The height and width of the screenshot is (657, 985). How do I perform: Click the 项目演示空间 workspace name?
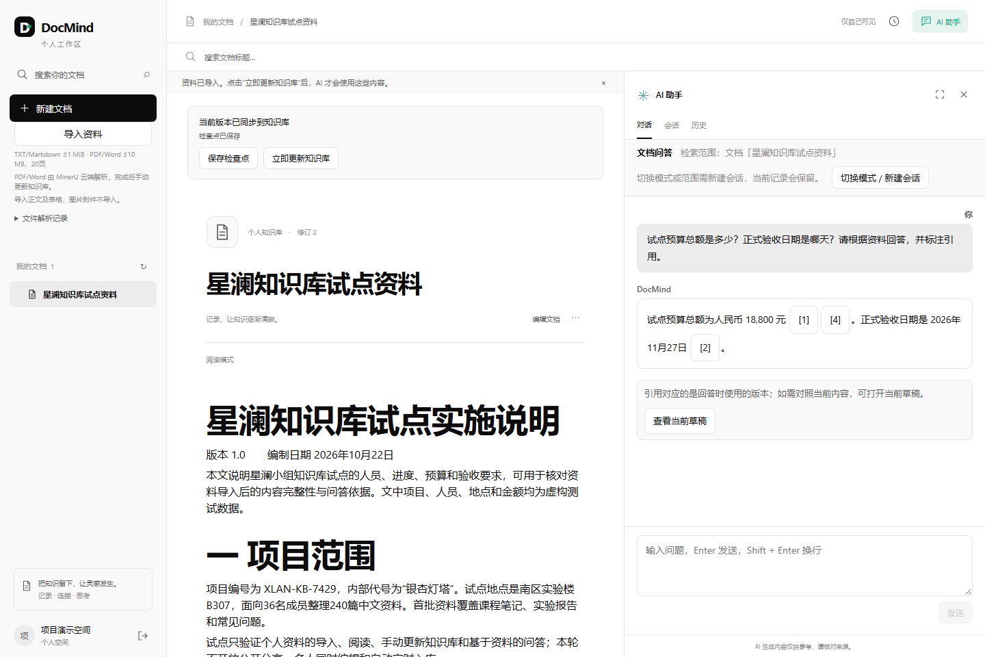coord(66,630)
